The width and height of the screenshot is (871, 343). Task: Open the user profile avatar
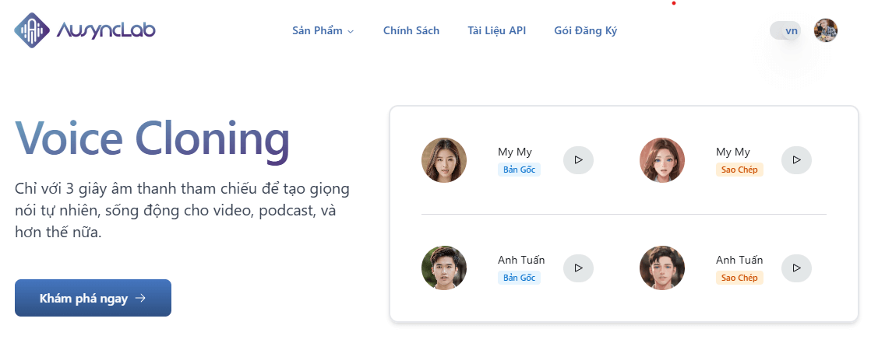(826, 30)
